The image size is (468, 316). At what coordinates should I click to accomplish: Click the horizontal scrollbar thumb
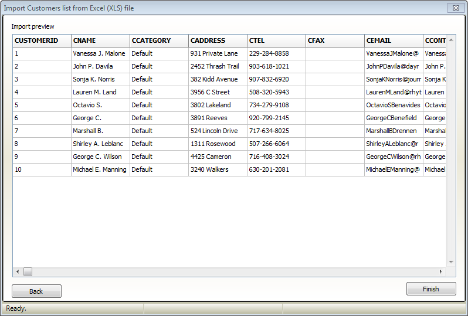(x=28, y=271)
